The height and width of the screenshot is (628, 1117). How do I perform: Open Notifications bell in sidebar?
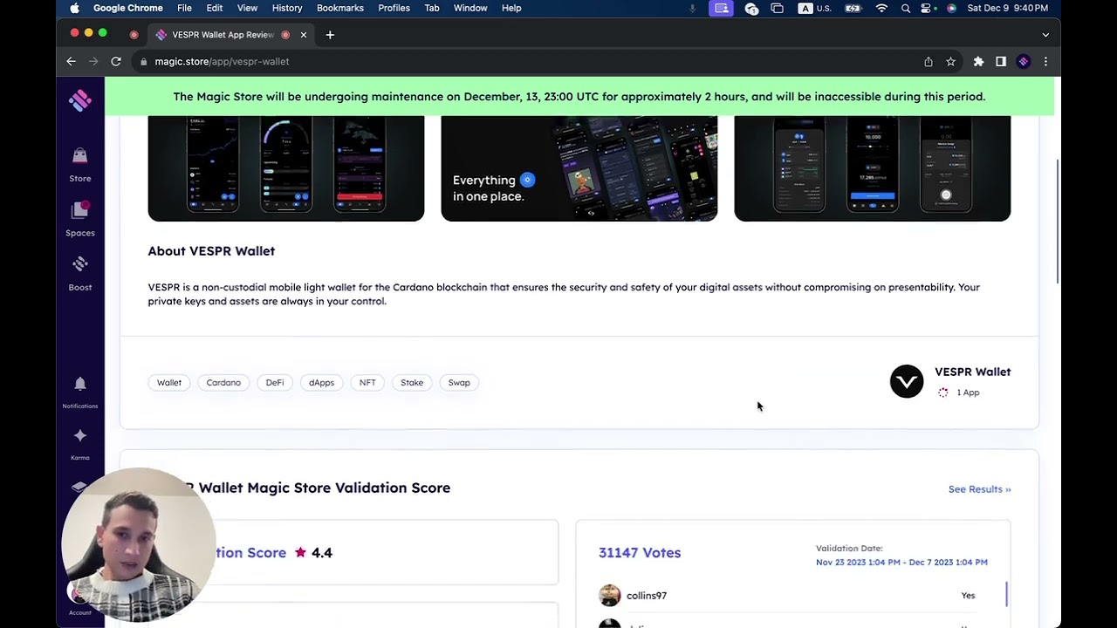point(80,392)
